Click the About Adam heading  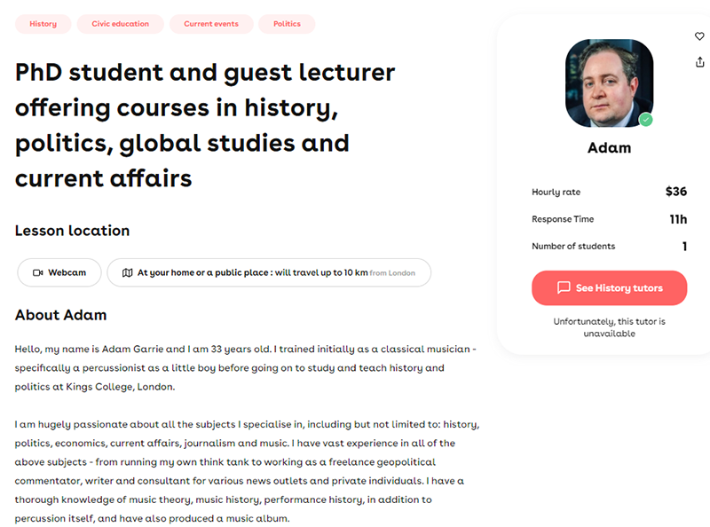tap(60, 315)
